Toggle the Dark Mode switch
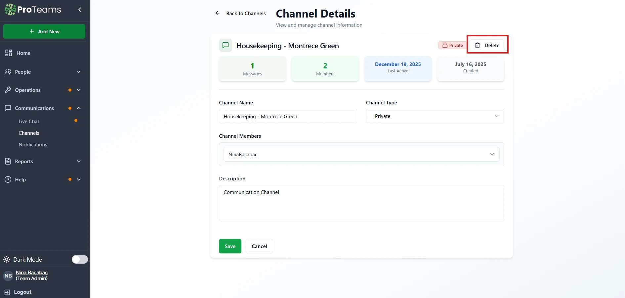 (x=80, y=259)
